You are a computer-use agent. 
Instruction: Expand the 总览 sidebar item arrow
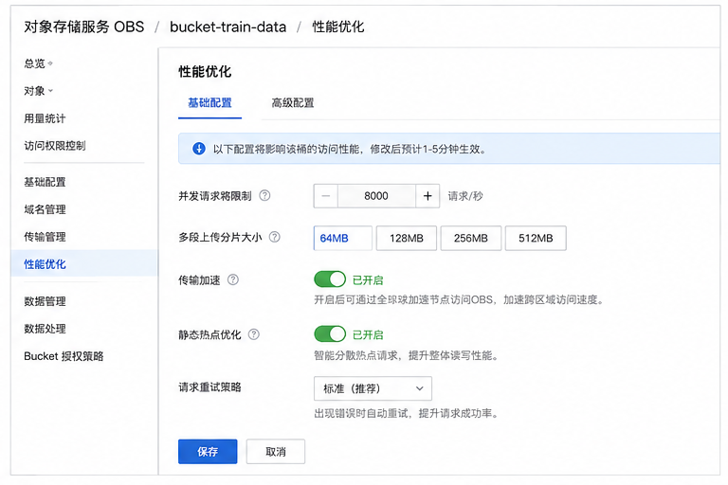(x=50, y=63)
